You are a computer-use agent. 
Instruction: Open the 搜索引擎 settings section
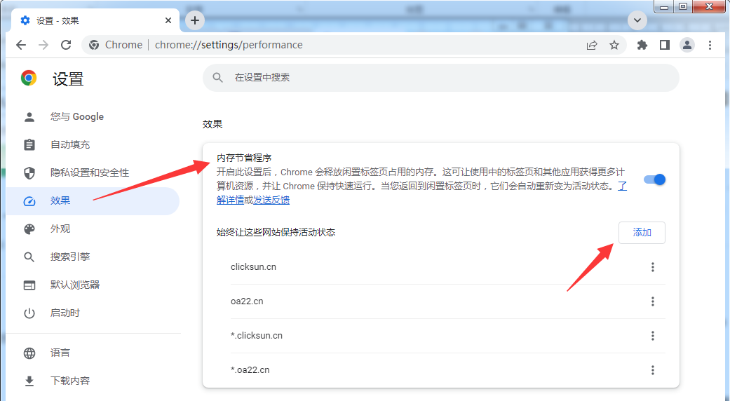pos(93,257)
